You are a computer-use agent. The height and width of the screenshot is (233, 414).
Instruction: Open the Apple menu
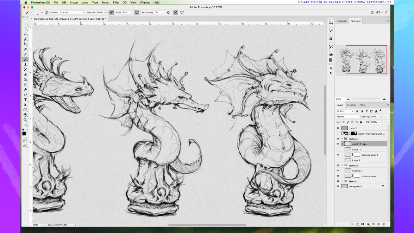coord(26,2)
